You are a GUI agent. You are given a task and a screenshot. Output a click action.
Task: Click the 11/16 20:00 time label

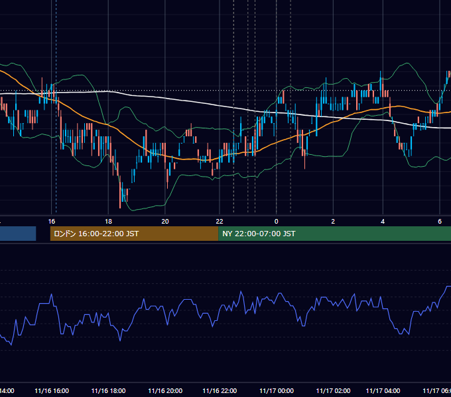[165, 390]
